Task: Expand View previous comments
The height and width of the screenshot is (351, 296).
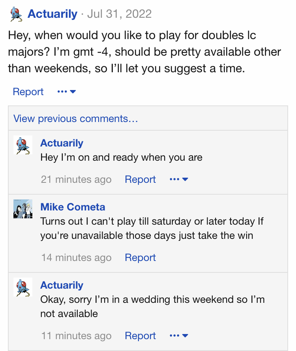Action: click(76, 118)
